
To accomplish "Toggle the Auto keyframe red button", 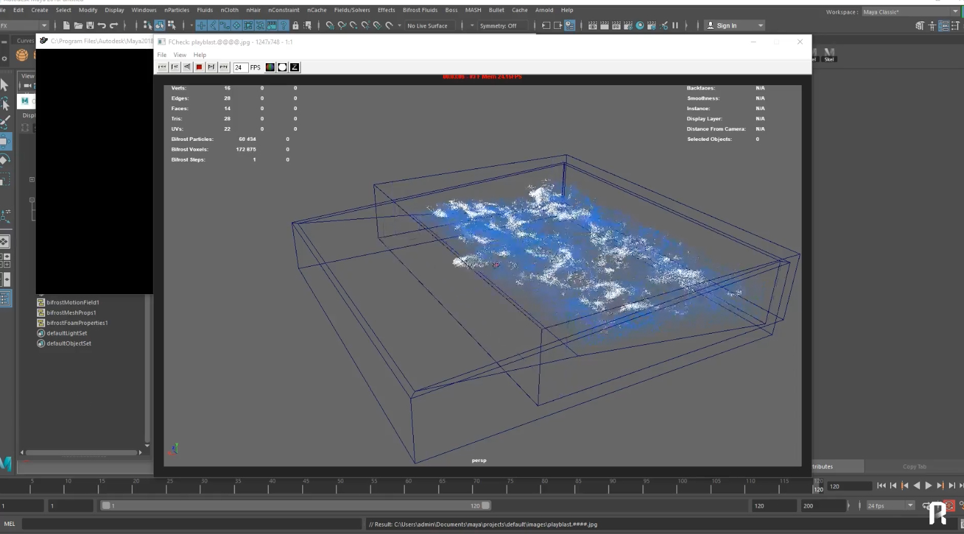I will click(950, 505).
